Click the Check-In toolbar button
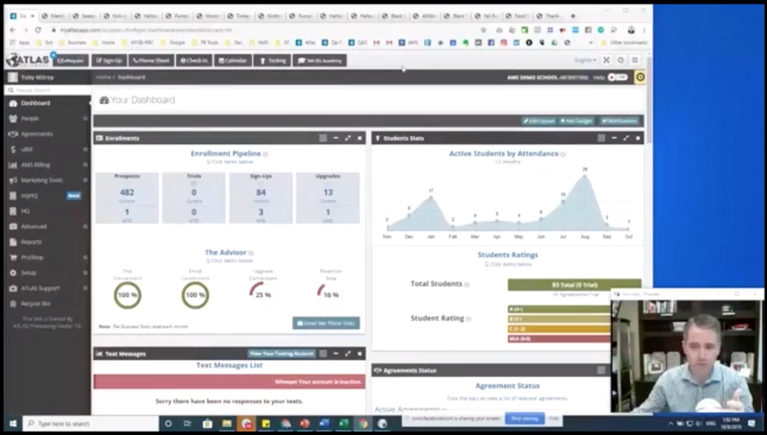The image size is (767, 435). click(194, 61)
